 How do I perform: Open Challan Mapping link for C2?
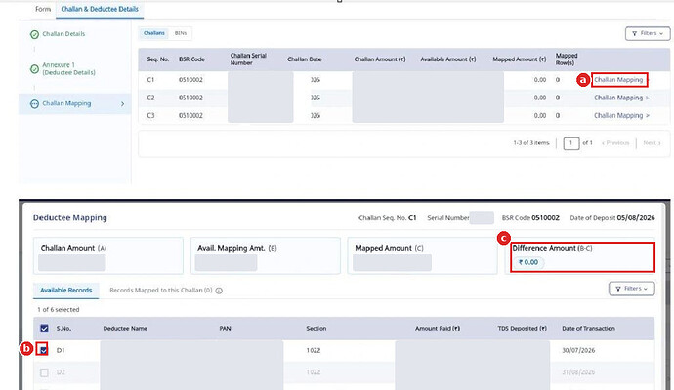pos(621,97)
